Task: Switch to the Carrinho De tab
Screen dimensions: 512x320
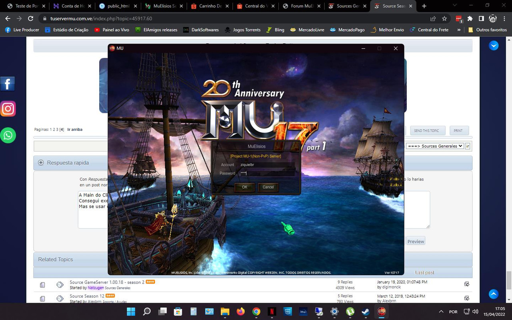Action: (210, 6)
